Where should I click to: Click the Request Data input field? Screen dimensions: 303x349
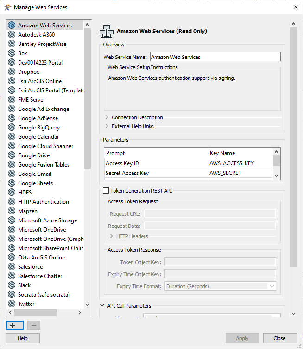click(x=210, y=226)
